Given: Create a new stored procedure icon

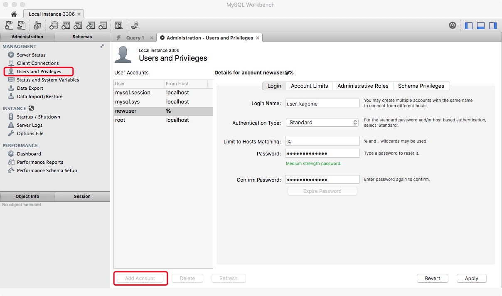Looking at the screenshot, I should click(x=90, y=26).
